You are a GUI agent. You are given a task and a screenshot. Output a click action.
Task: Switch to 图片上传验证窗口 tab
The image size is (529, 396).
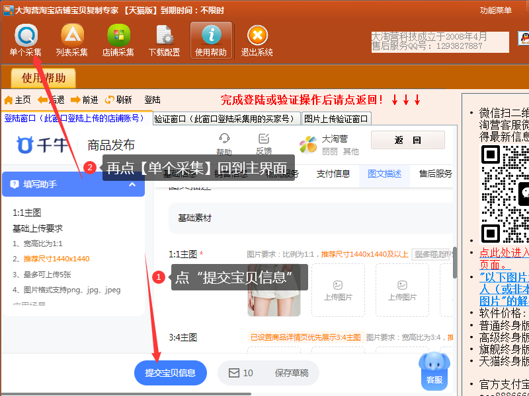[x=336, y=119]
